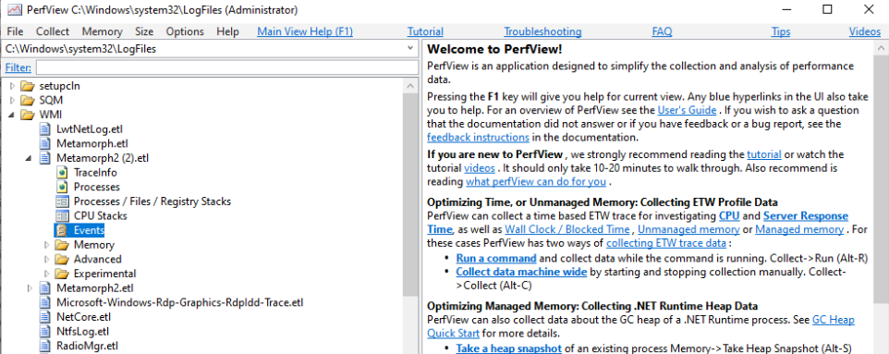This screenshot has width=889, height=354.
Task: Expand the Advanced folder node
Action: click(x=47, y=259)
